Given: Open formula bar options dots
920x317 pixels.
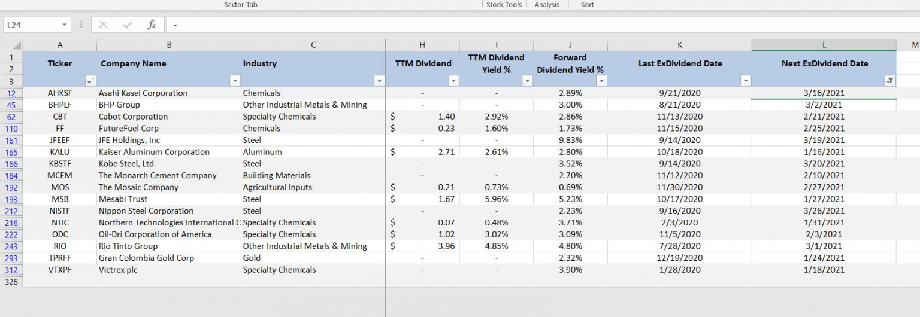Looking at the screenshot, I should [81, 25].
